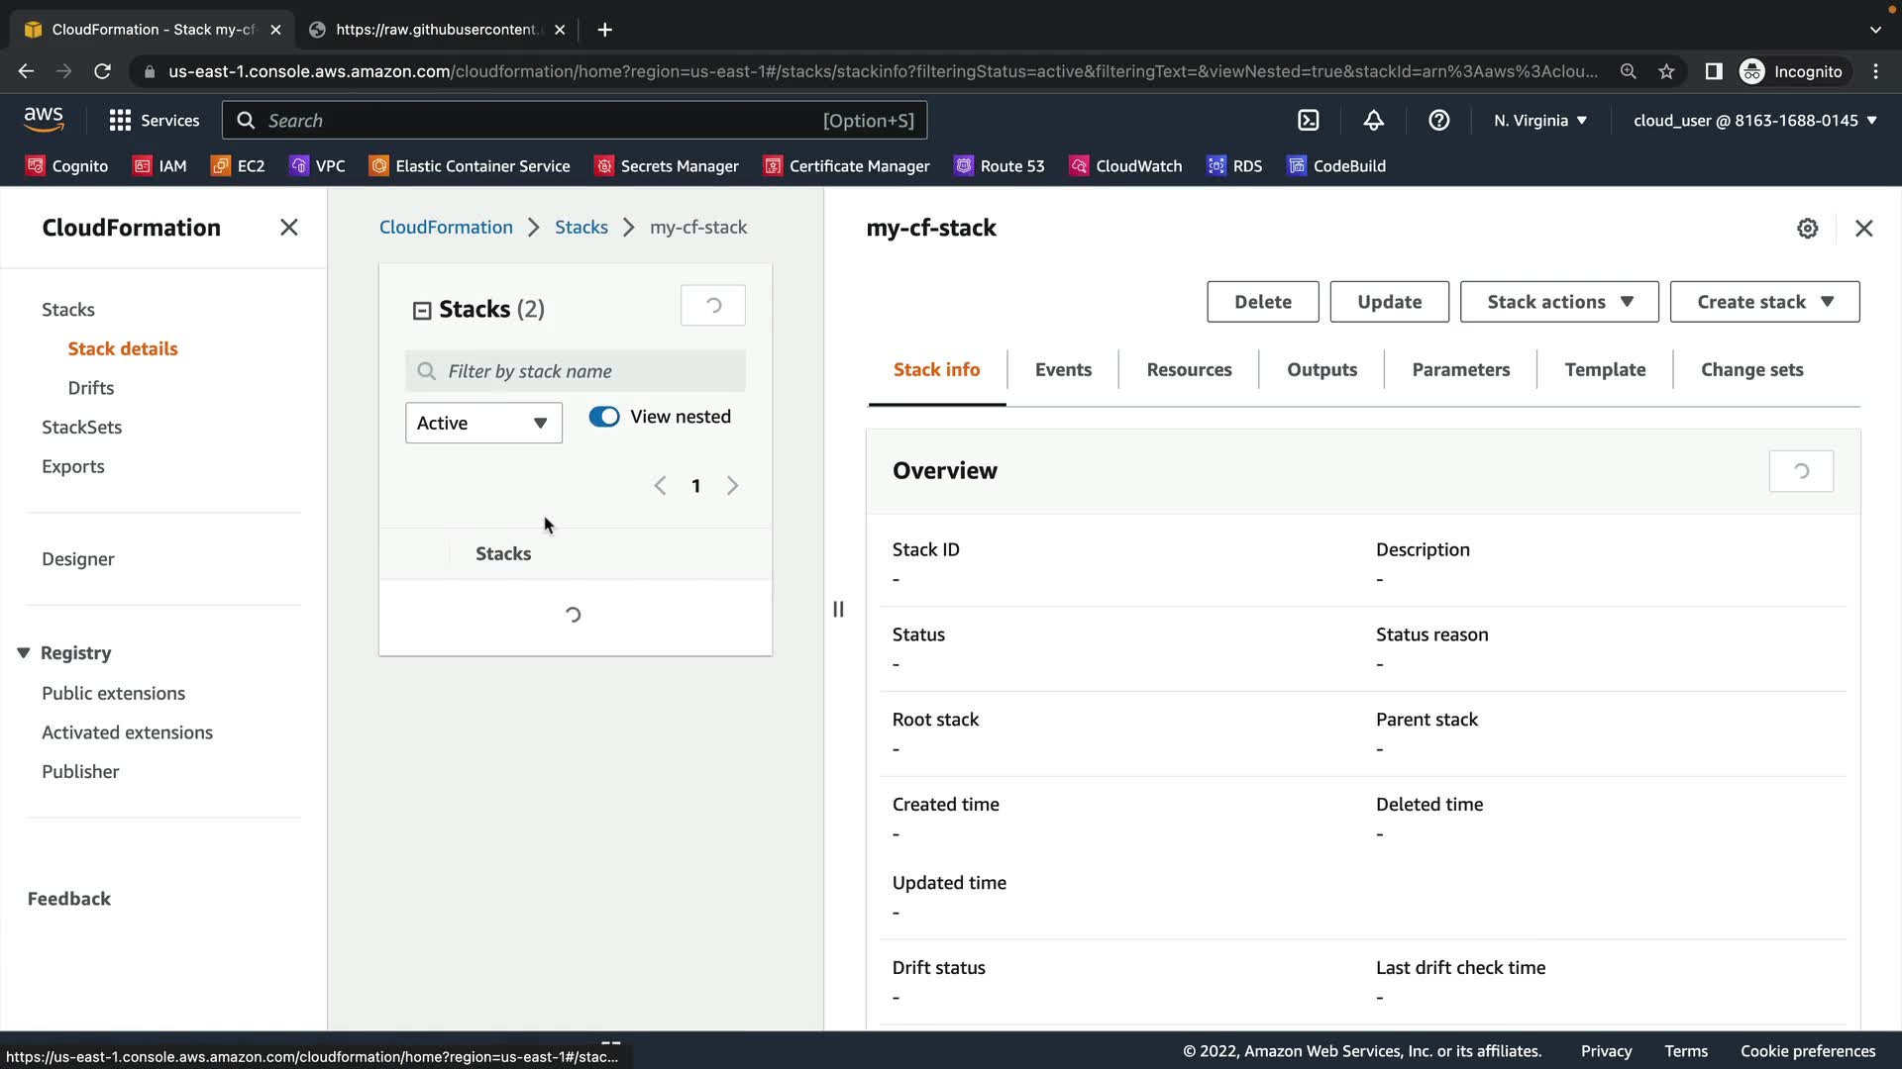This screenshot has height=1069, width=1902.
Task: Expand the Stack actions dropdown
Action: point(1558,302)
